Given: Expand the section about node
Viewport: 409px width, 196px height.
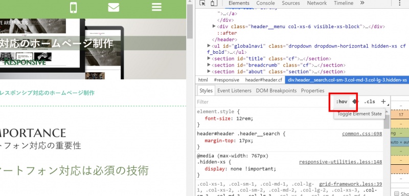Looking at the screenshot, I should 209,71.
